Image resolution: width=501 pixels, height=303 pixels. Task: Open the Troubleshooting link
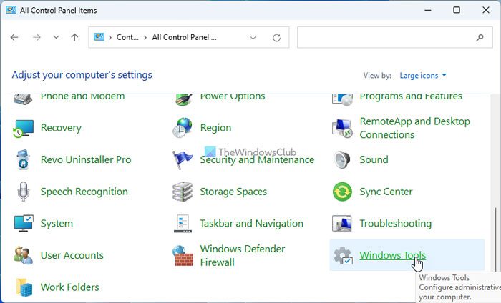coord(396,224)
